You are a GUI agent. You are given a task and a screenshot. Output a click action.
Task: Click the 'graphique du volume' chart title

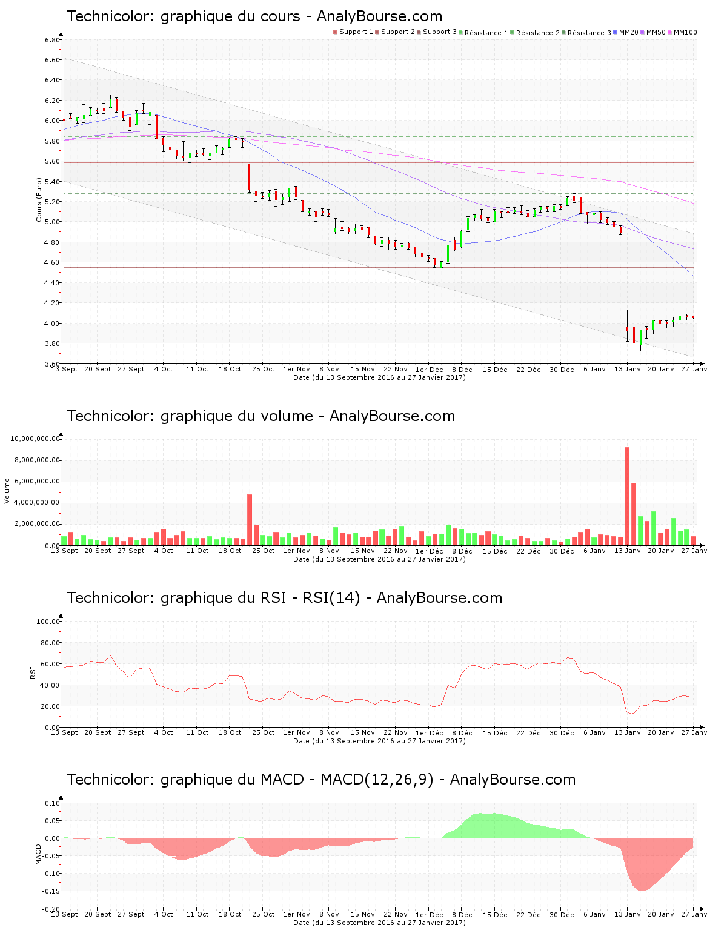tap(261, 416)
